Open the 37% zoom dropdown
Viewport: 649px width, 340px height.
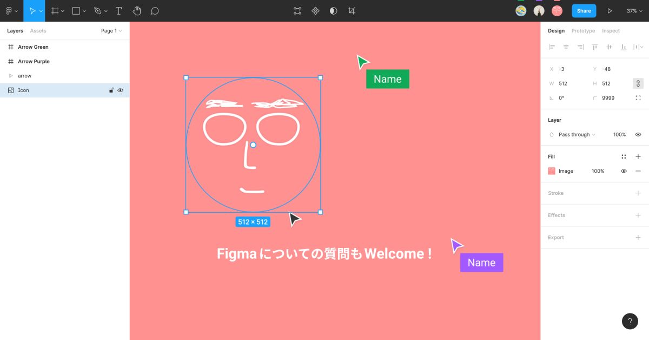pyautogui.click(x=634, y=10)
